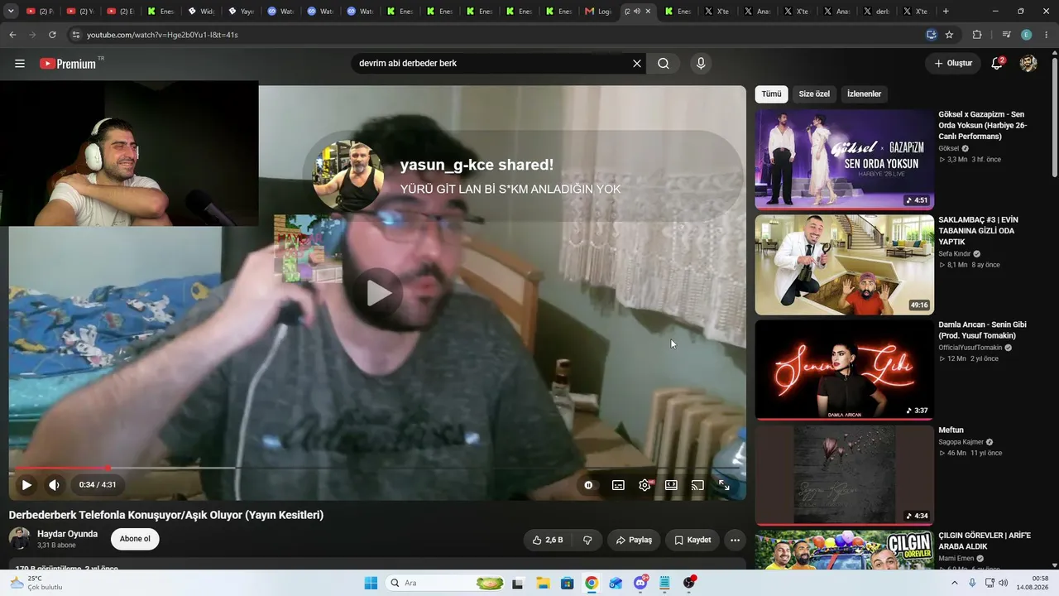Open the account avatar menu

coord(1028,64)
